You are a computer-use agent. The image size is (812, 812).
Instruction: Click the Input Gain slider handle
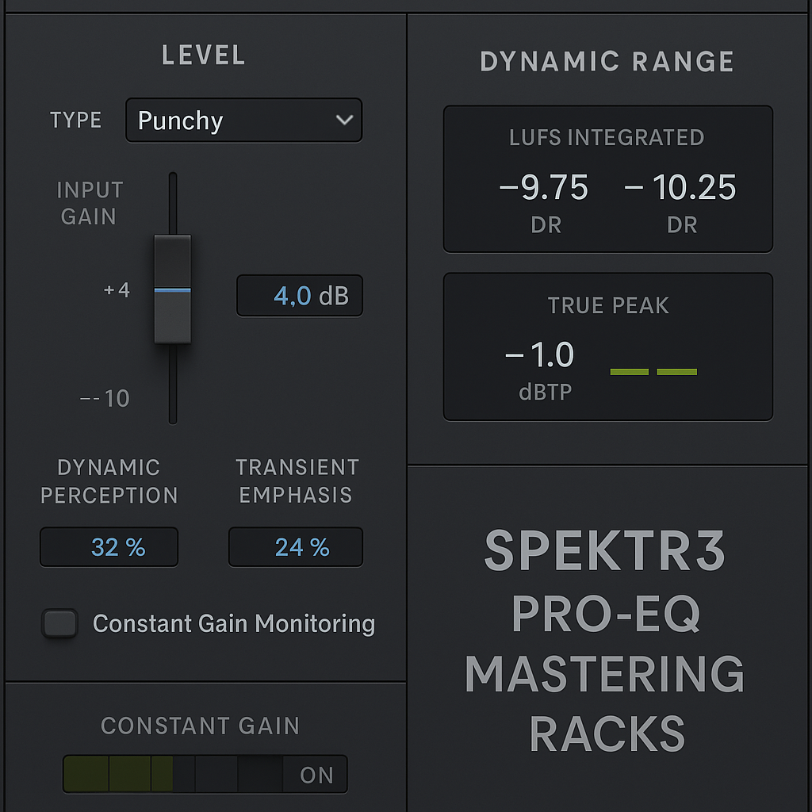point(172,289)
